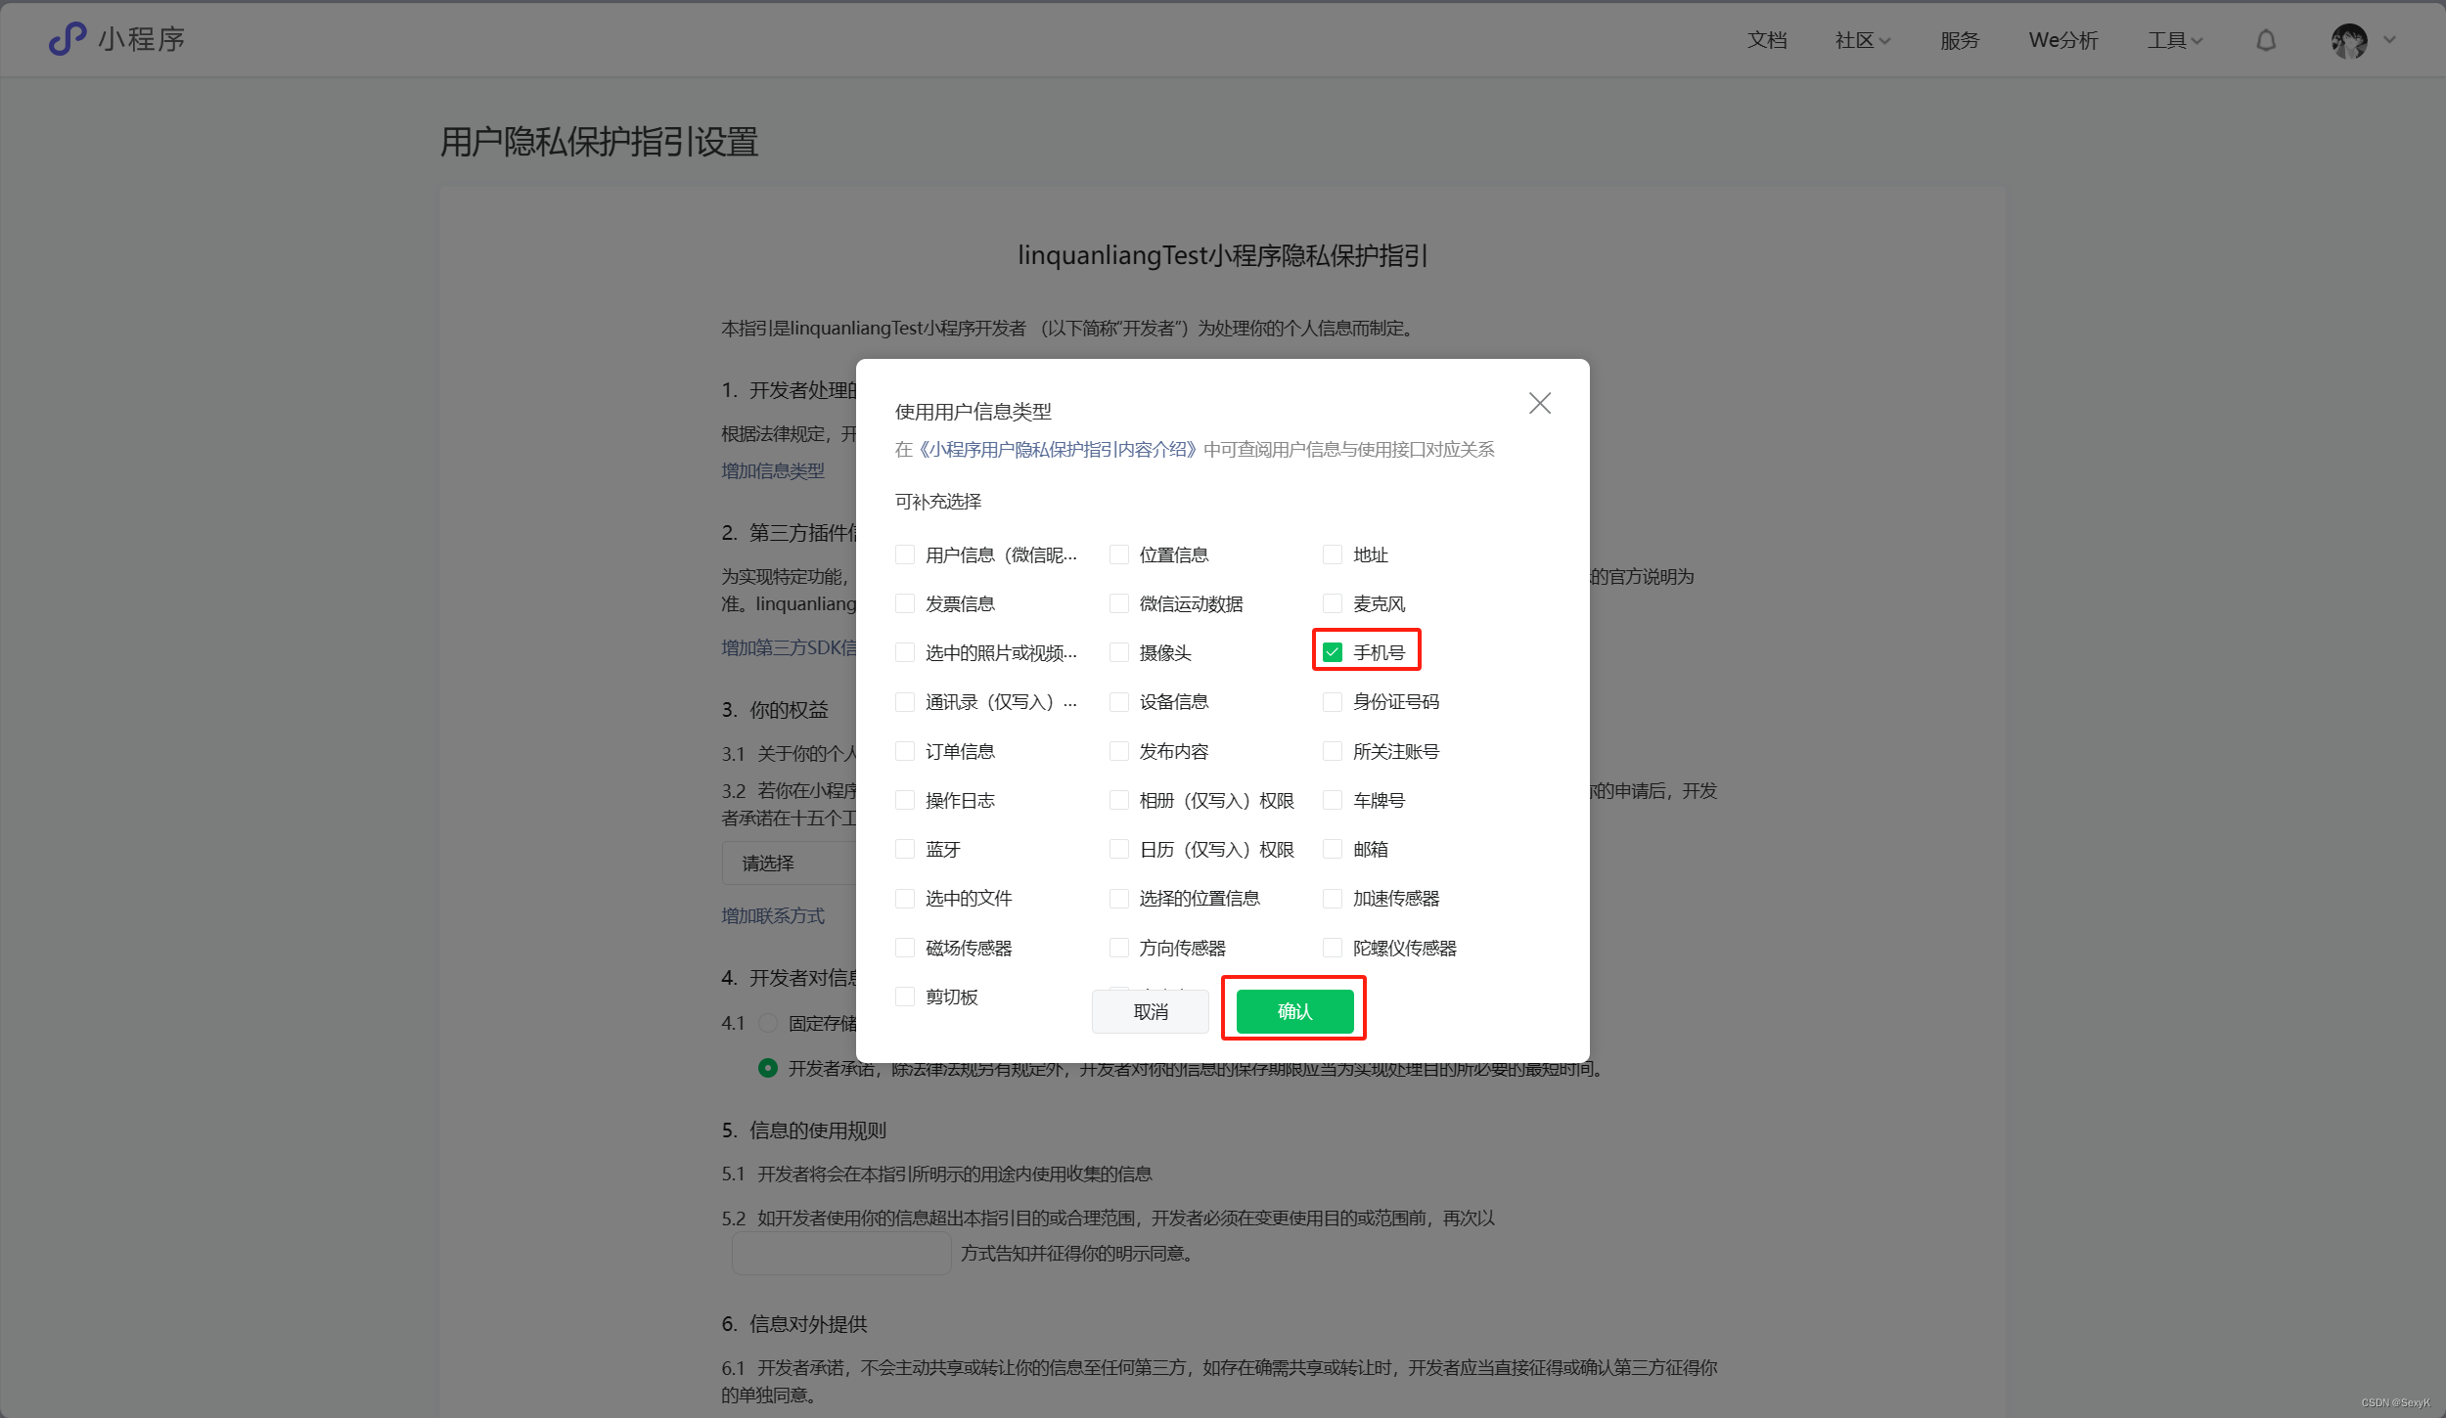Check the 设备信息 checkbox
2446x1418 pixels.
[x=1119, y=701]
